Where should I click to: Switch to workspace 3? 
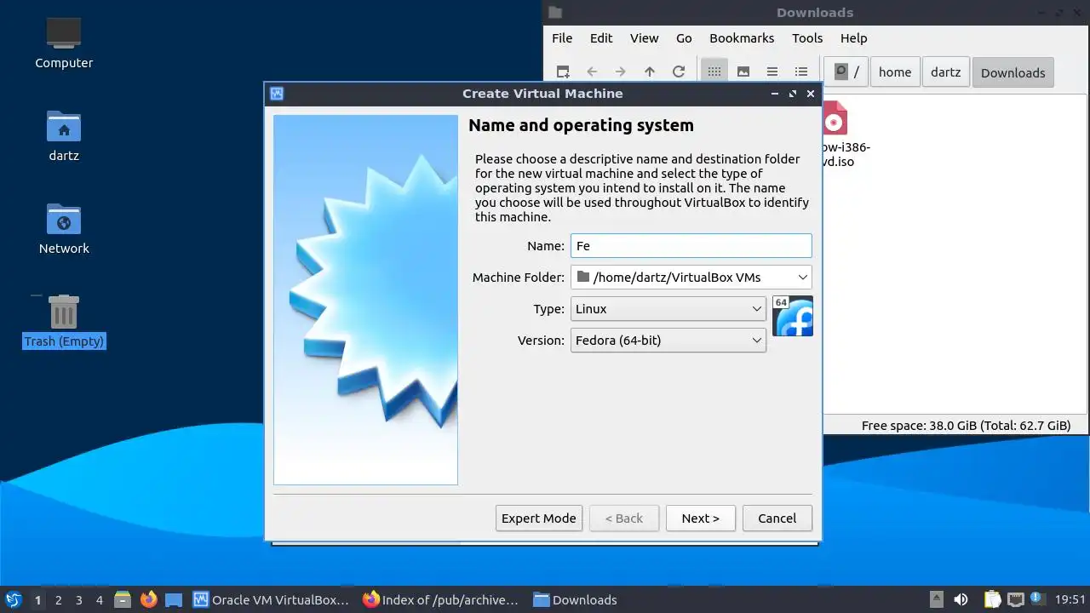78,600
